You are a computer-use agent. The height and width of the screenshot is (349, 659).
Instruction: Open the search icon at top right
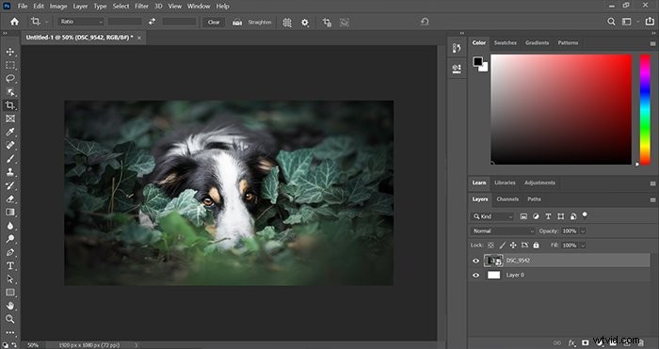point(611,22)
